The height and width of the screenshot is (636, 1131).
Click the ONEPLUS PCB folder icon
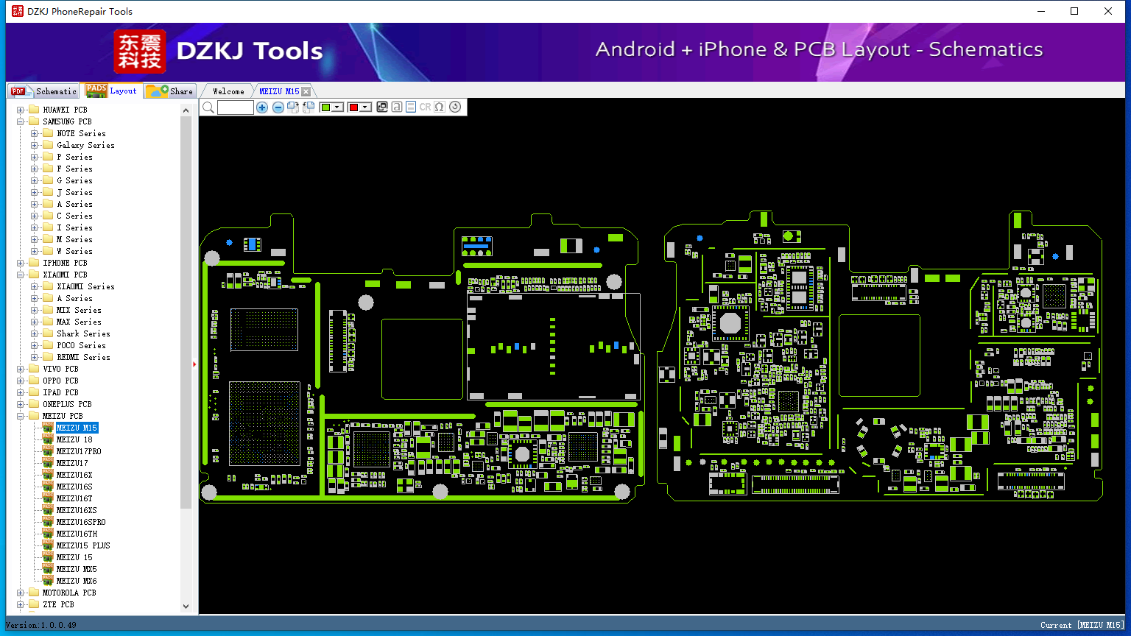pyautogui.click(x=34, y=404)
